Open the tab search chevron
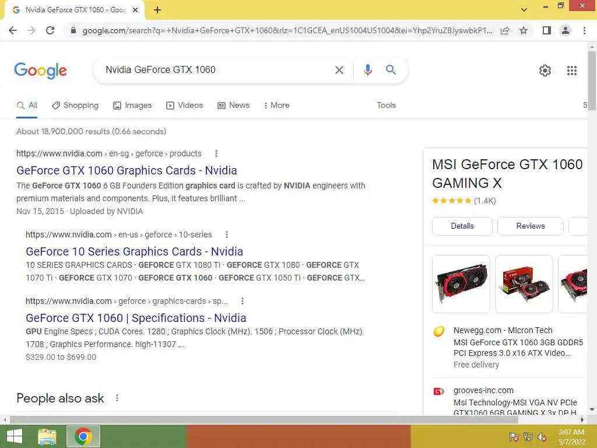This screenshot has width=597, height=448. pos(524,10)
